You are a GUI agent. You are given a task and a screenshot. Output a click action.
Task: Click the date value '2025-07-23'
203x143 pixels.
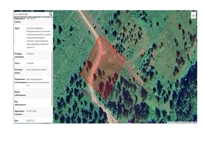point(31,121)
